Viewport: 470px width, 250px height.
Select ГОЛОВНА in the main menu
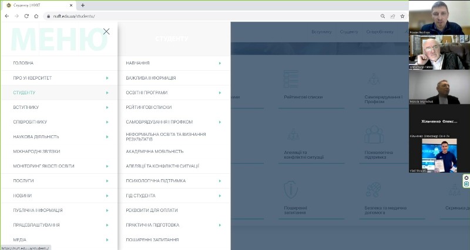tap(23, 63)
